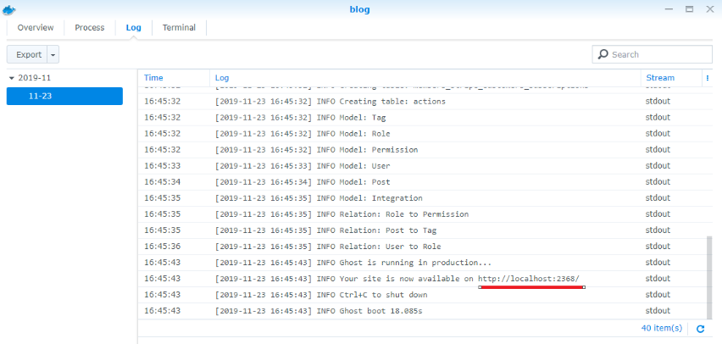Click the Docker whale icon in title bar

point(8,9)
